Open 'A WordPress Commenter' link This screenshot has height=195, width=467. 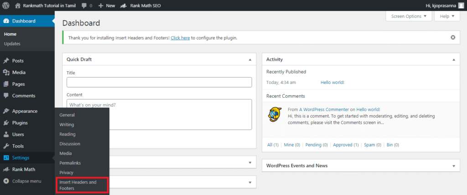[324, 110]
